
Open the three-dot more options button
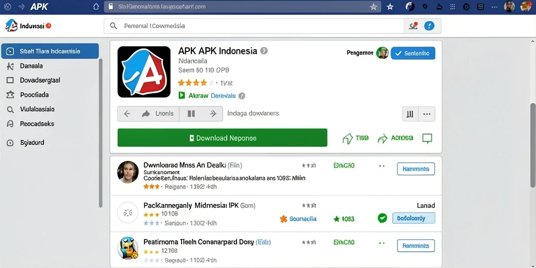point(427,114)
